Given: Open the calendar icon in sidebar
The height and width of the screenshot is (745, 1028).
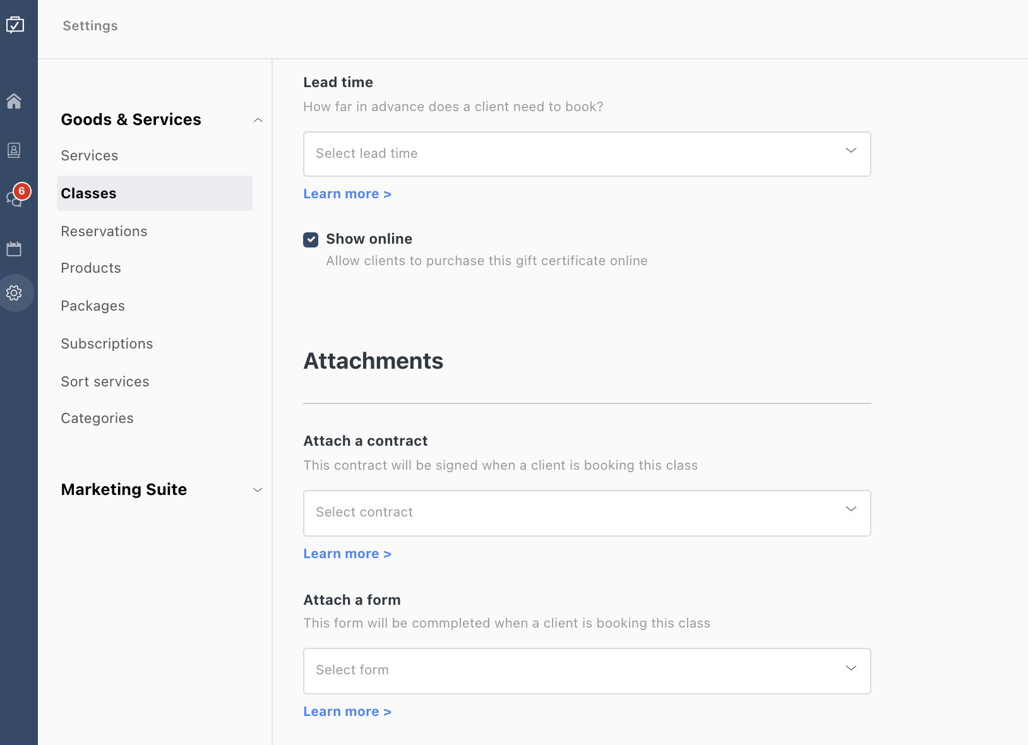Looking at the screenshot, I should click(x=14, y=249).
